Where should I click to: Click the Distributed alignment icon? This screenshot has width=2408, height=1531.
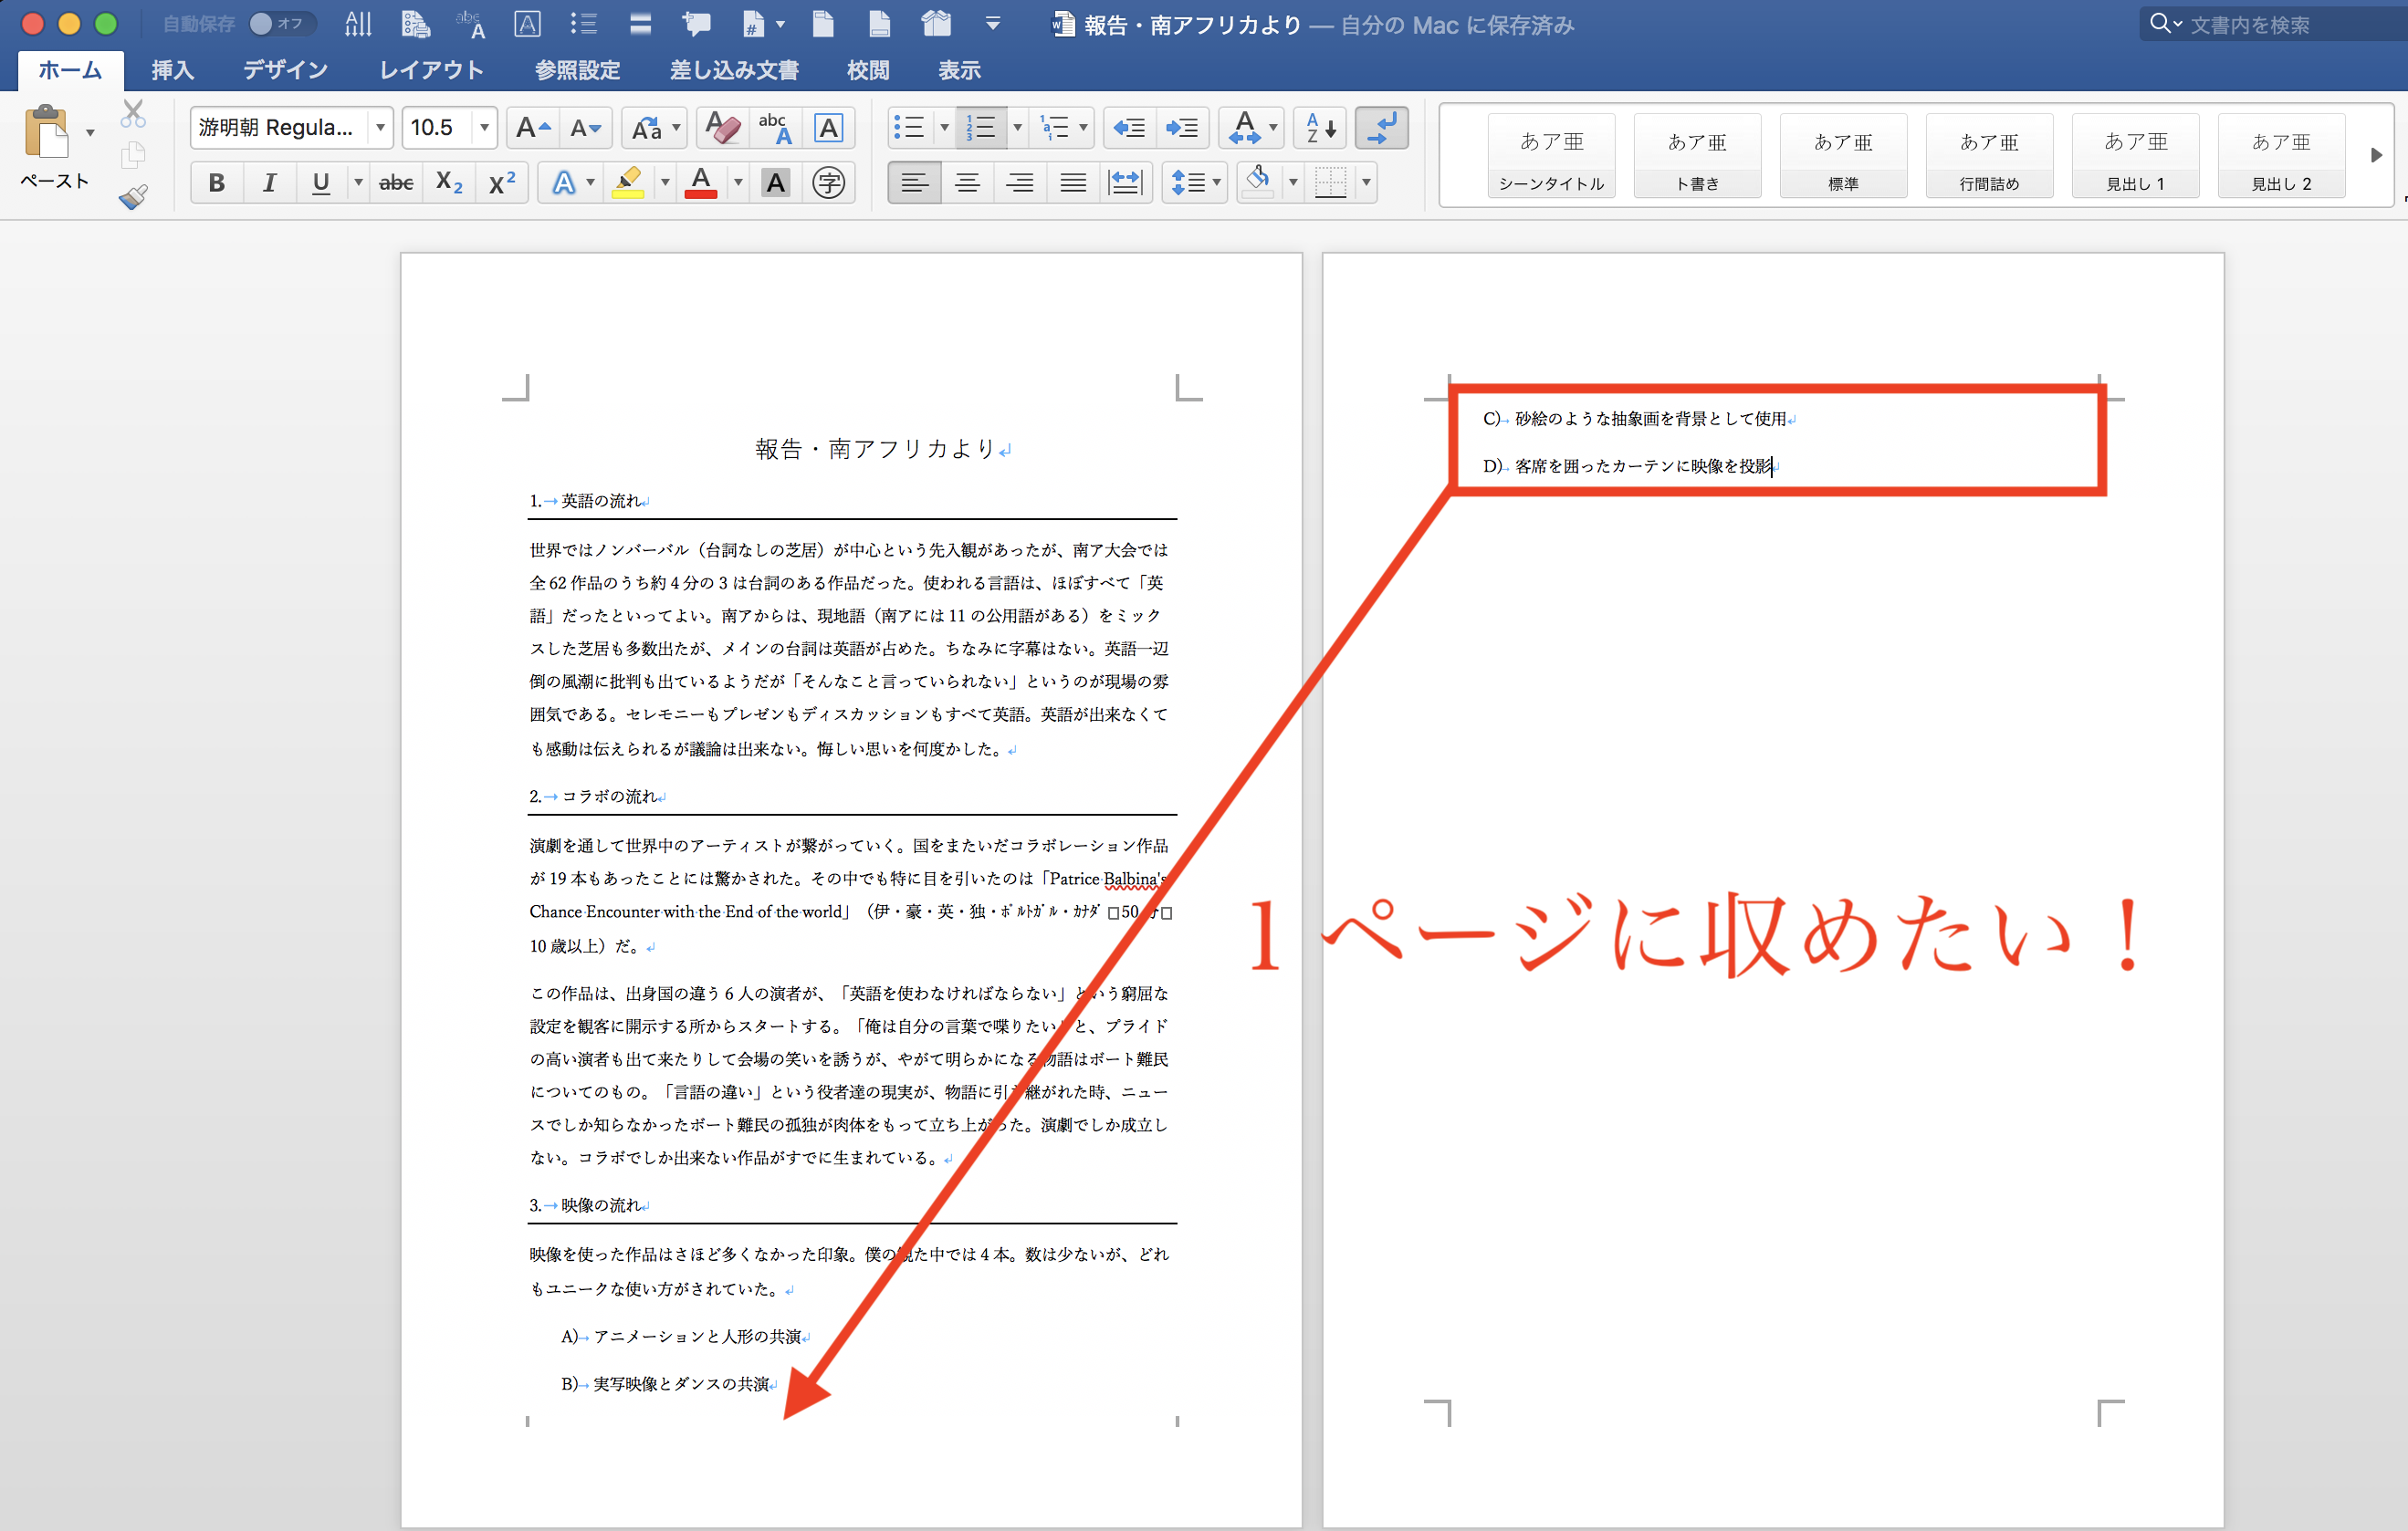click(1125, 182)
